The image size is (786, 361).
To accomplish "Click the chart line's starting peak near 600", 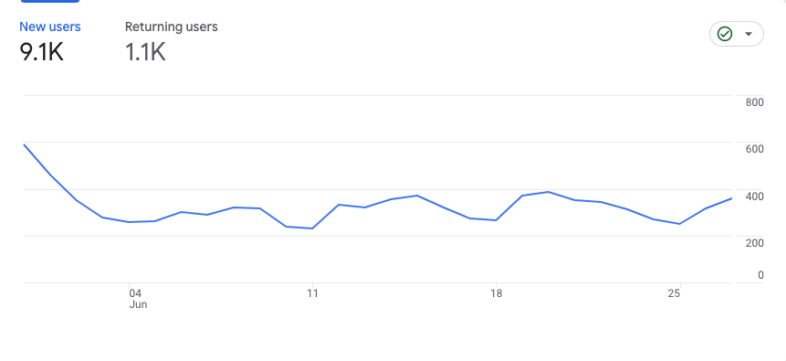I will 24,144.
